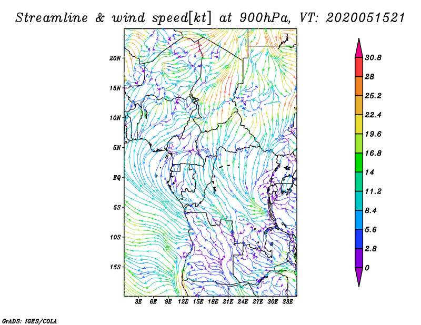Image resolution: width=421 pixels, height=325 pixels.
Task: Click the colorbar label 16.8
Action: click(373, 153)
